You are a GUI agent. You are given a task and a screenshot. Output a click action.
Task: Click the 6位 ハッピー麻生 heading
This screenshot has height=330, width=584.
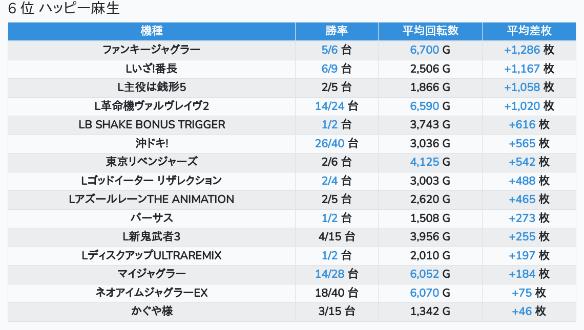pyautogui.click(x=64, y=9)
